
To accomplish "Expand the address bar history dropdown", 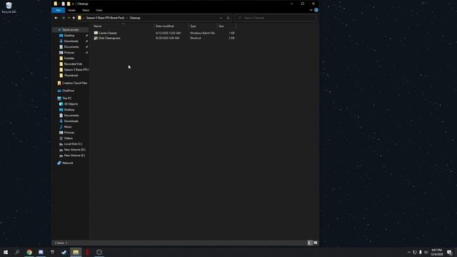I will point(221,18).
